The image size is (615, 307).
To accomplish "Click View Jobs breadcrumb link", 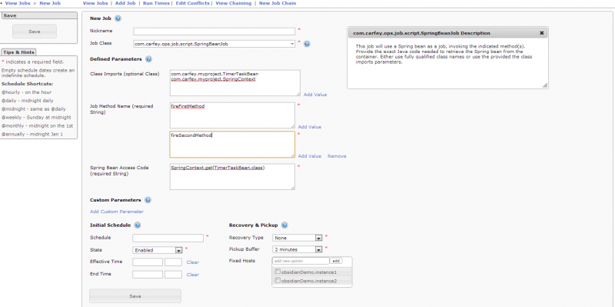I will pos(18,3).
